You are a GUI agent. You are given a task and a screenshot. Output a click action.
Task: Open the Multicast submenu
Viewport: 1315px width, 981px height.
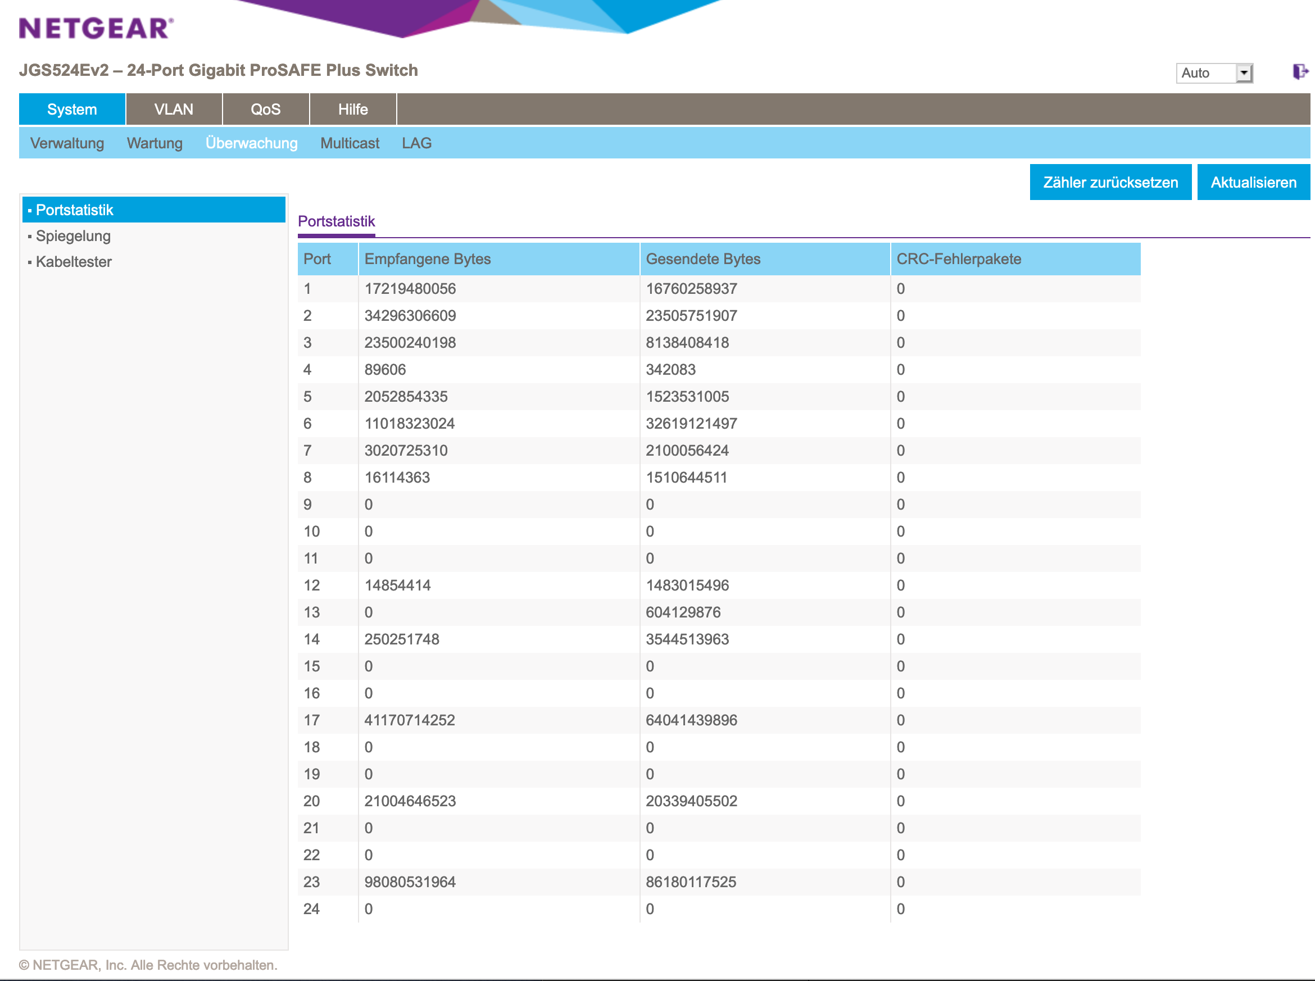[349, 143]
